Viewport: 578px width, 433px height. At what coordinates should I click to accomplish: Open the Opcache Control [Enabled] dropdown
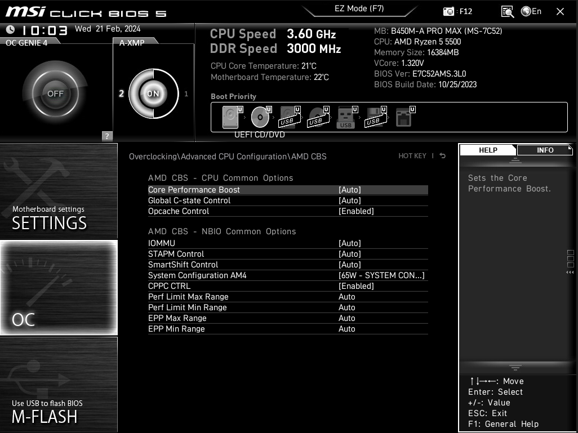(x=356, y=211)
